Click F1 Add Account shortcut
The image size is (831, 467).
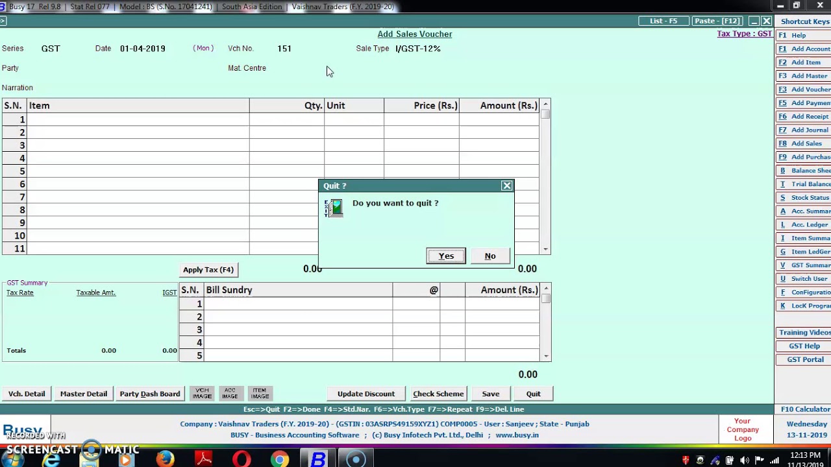point(803,49)
